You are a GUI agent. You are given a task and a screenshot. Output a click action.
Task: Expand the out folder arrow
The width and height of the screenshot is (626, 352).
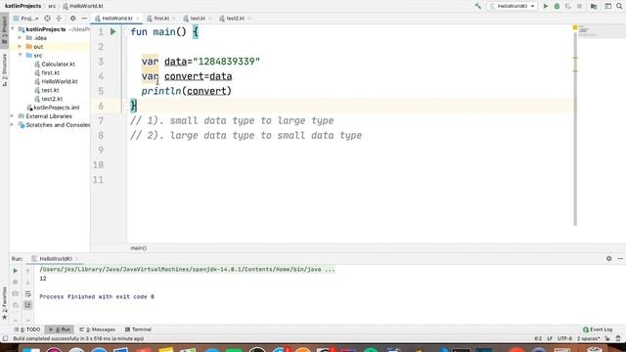[20, 47]
